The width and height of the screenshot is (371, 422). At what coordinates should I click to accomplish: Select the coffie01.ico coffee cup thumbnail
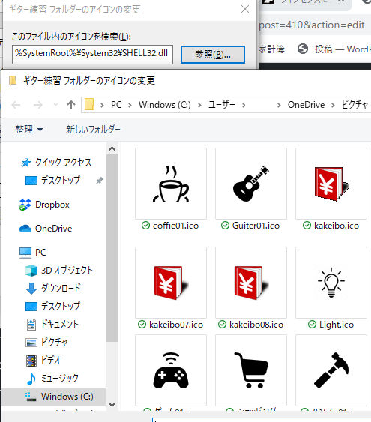[x=171, y=184]
